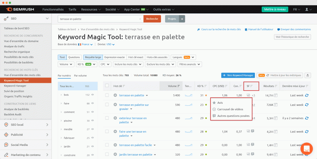This screenshot has height=159, width=317.
Task: Switch to Expression exacte match type
Action: coord(115,57)
